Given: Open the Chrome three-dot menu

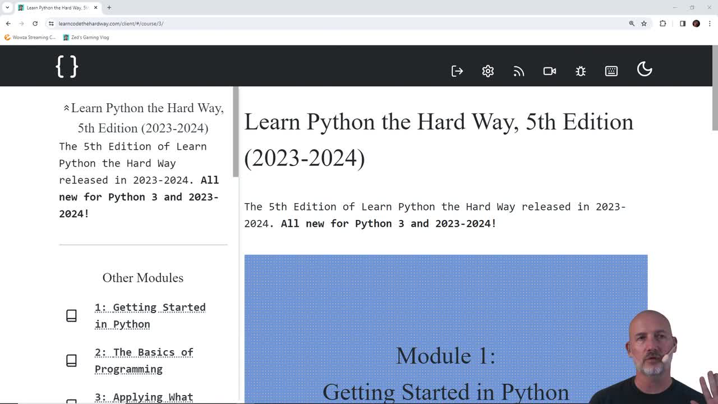Looking at the screenshot, I should [x=710, y=24].
